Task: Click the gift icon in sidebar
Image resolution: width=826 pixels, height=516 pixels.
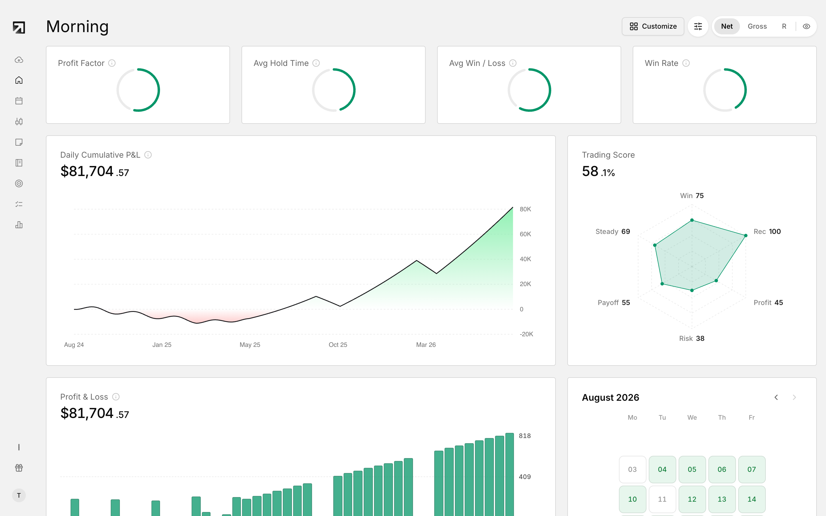Action: (x=19, y=468)
